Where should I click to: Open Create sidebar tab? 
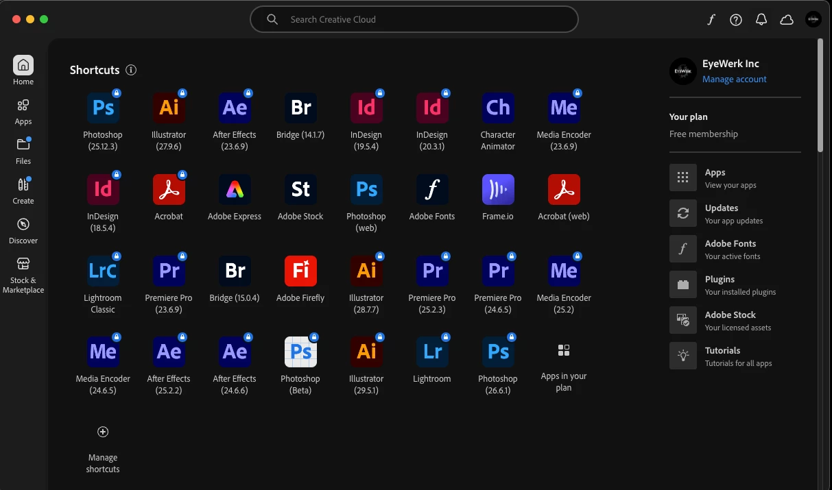pos(23,191)
